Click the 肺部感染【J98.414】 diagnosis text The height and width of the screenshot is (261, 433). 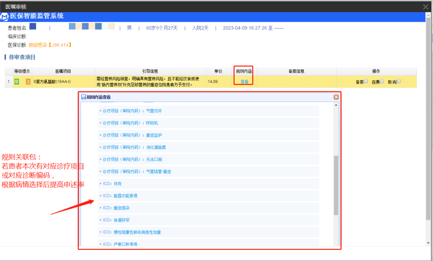pos(50,45)
